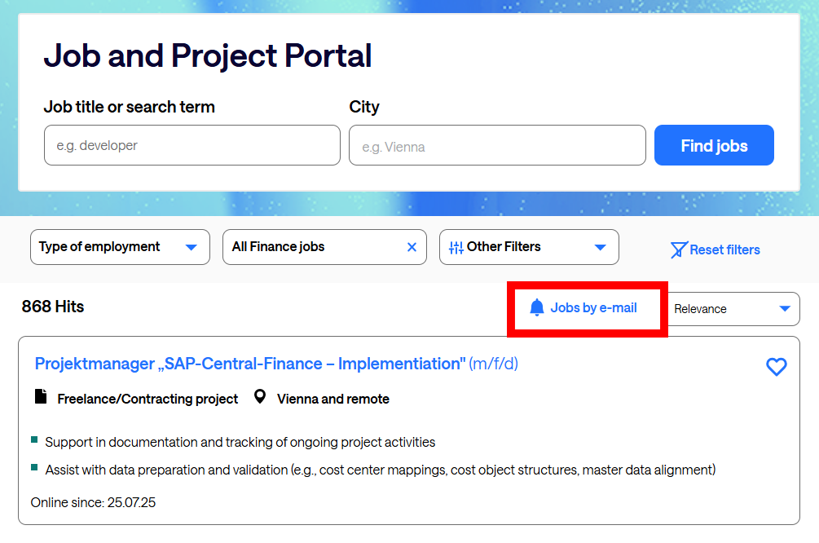Click the 868 Hits results count
The image size is (819, 543).
pos(53,307)
